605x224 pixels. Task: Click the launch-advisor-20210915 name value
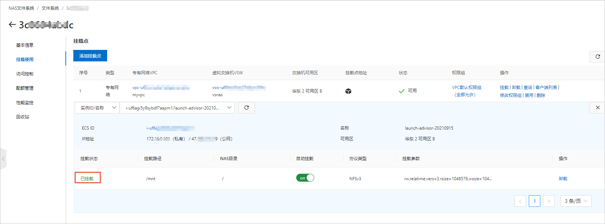[429, 128]
